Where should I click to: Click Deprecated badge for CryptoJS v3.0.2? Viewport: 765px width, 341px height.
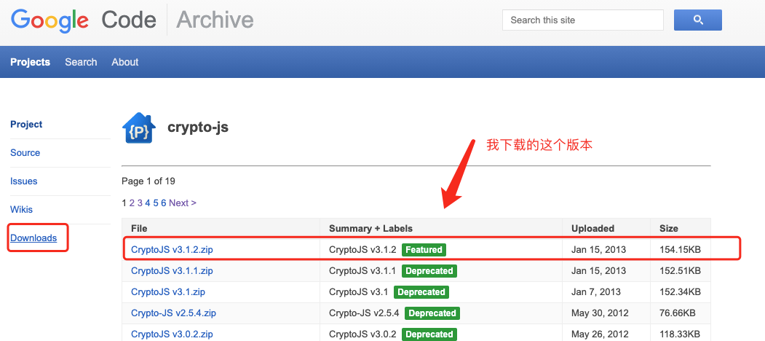click(429, 334)
